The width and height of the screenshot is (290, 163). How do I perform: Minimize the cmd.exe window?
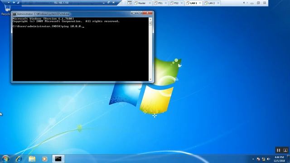pos(134,13)
